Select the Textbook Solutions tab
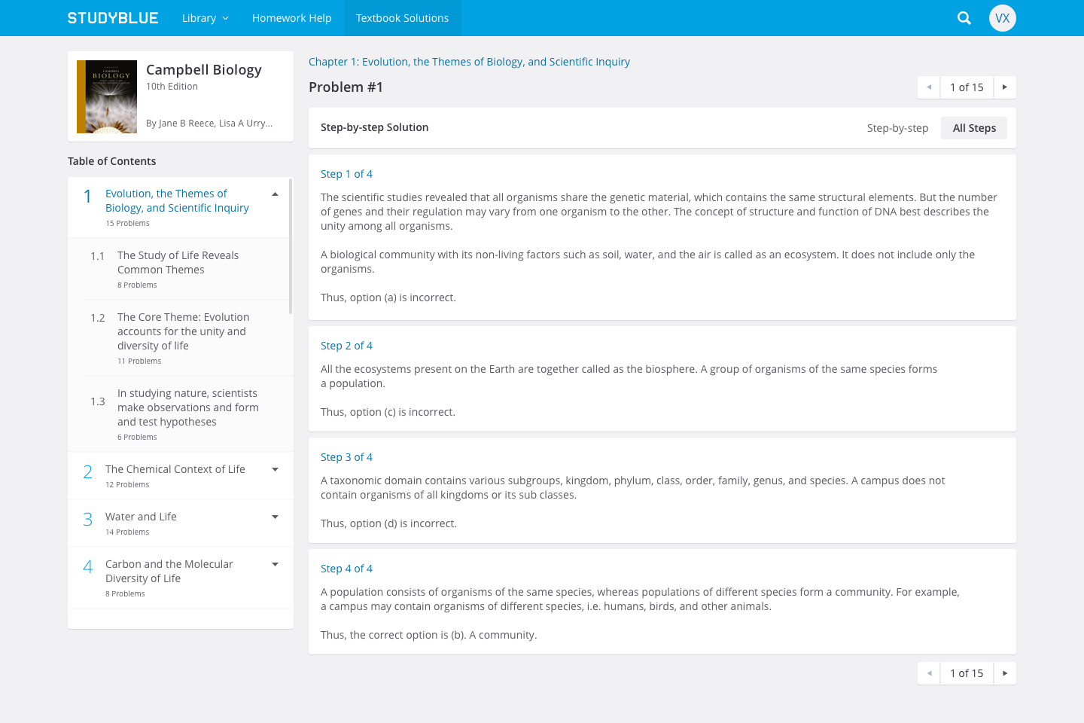The width and height of the screenshot is (1084, 723). (403, 18)
